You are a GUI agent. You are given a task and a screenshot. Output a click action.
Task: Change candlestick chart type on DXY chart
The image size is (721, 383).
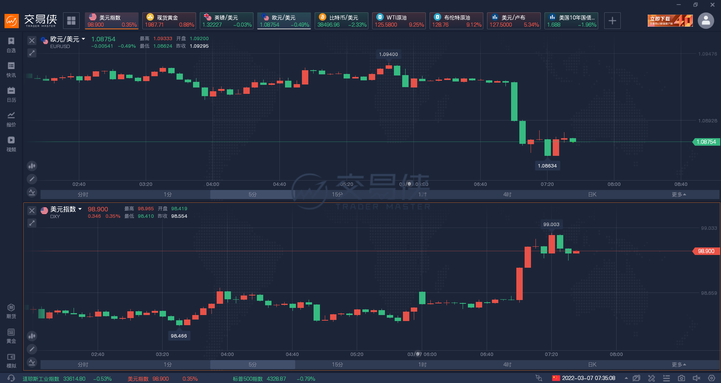point(32,336)
